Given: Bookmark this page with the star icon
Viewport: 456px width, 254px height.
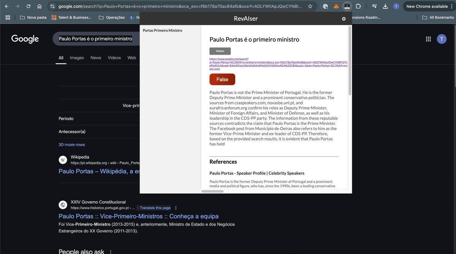Looking at the screenshot, I should click(310, 6).
